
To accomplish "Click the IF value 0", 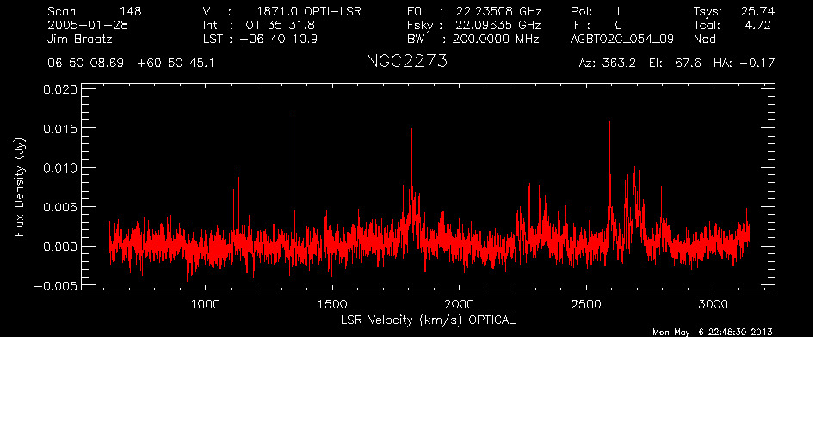I will click(618, 25).
